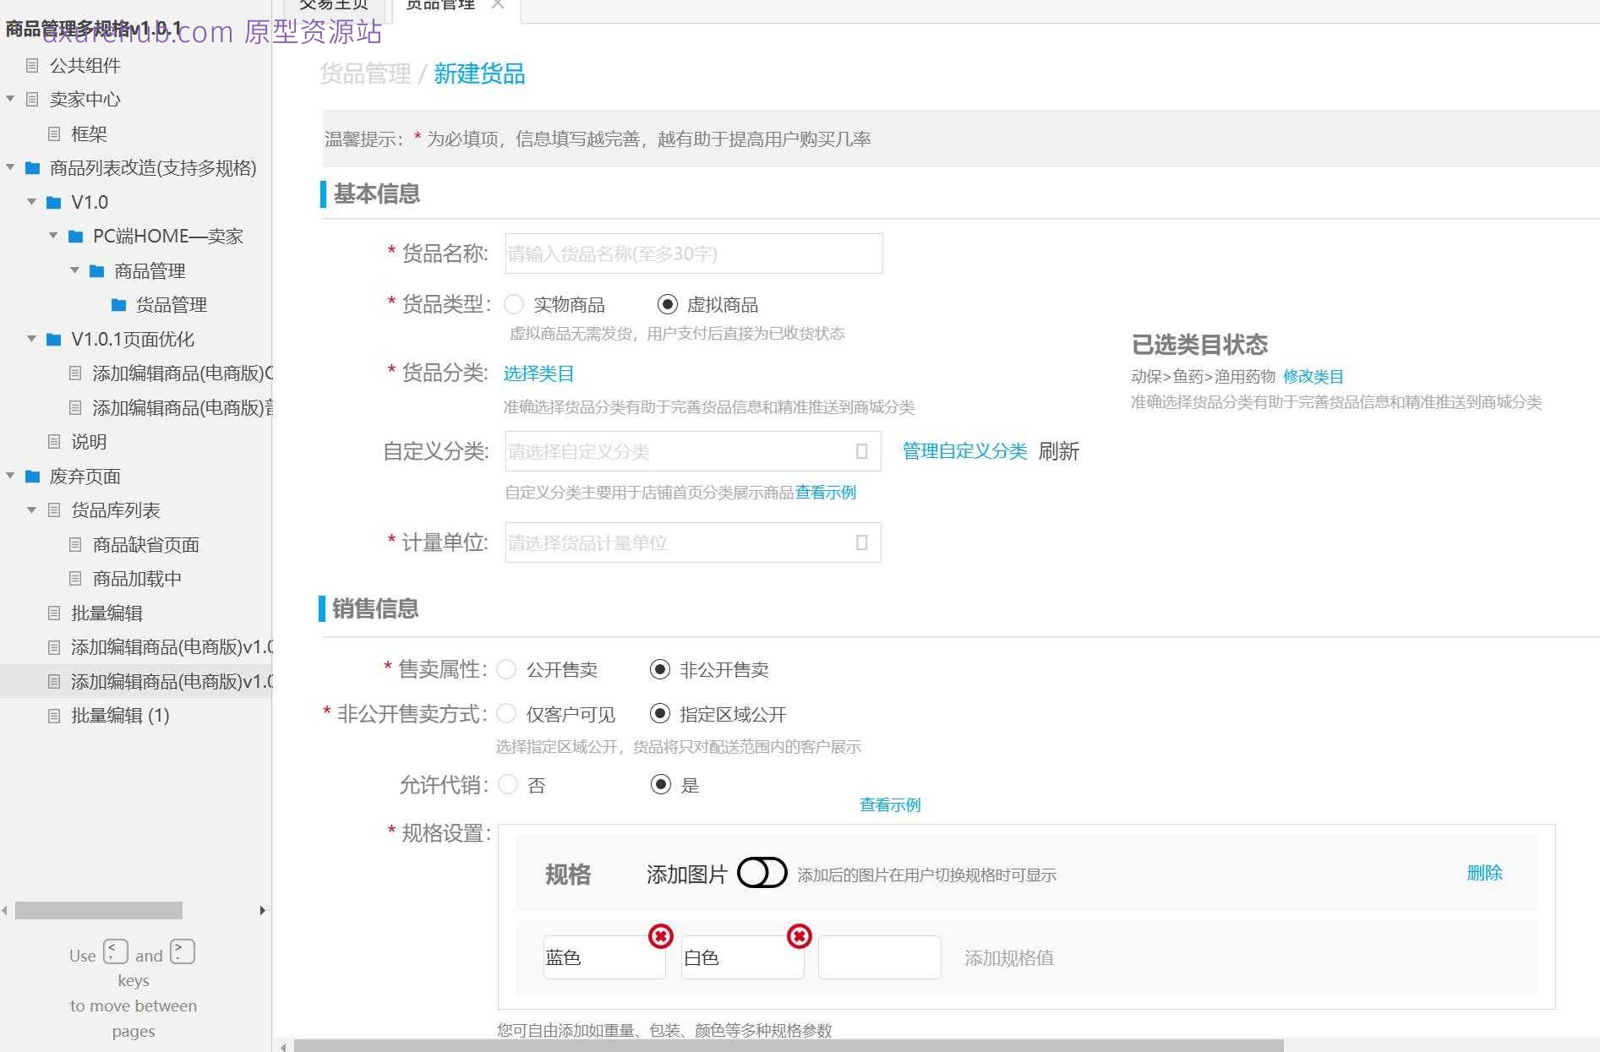Viewport: 1600px width, 1052px height.
Task: Remove the 蓝色 spec value via red X icon
Action: pos(660,936)
